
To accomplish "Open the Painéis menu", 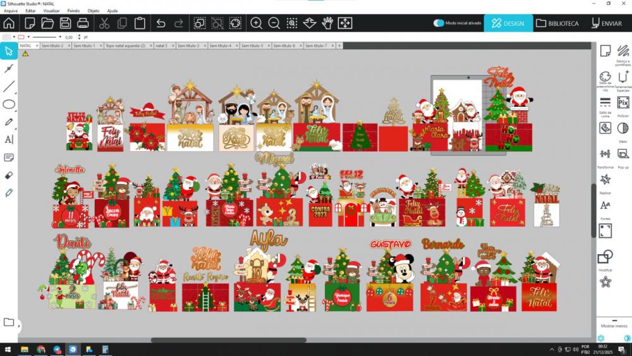I will pos(73,11).
